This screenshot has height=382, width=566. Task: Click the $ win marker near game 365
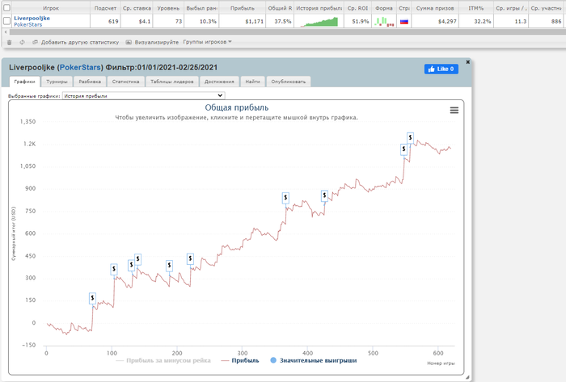[x=285, y=198]
